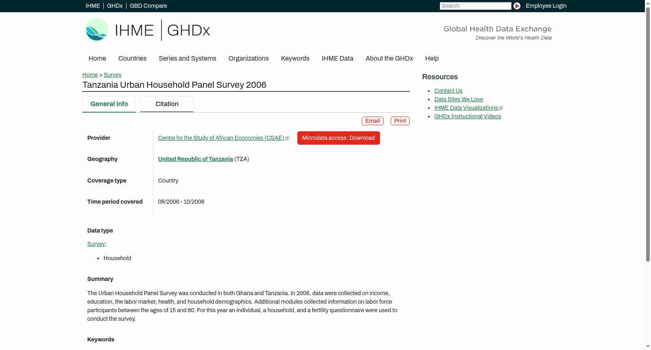The image size is (651, 350).
Task: Click scrollbar down arrow
Action: 648,347
